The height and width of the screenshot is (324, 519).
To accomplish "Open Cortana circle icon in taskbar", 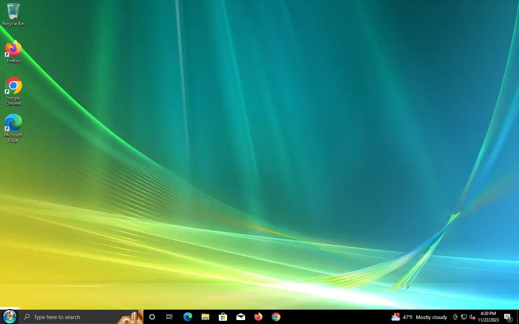I will pyautogui.click(x=152, y=317).
